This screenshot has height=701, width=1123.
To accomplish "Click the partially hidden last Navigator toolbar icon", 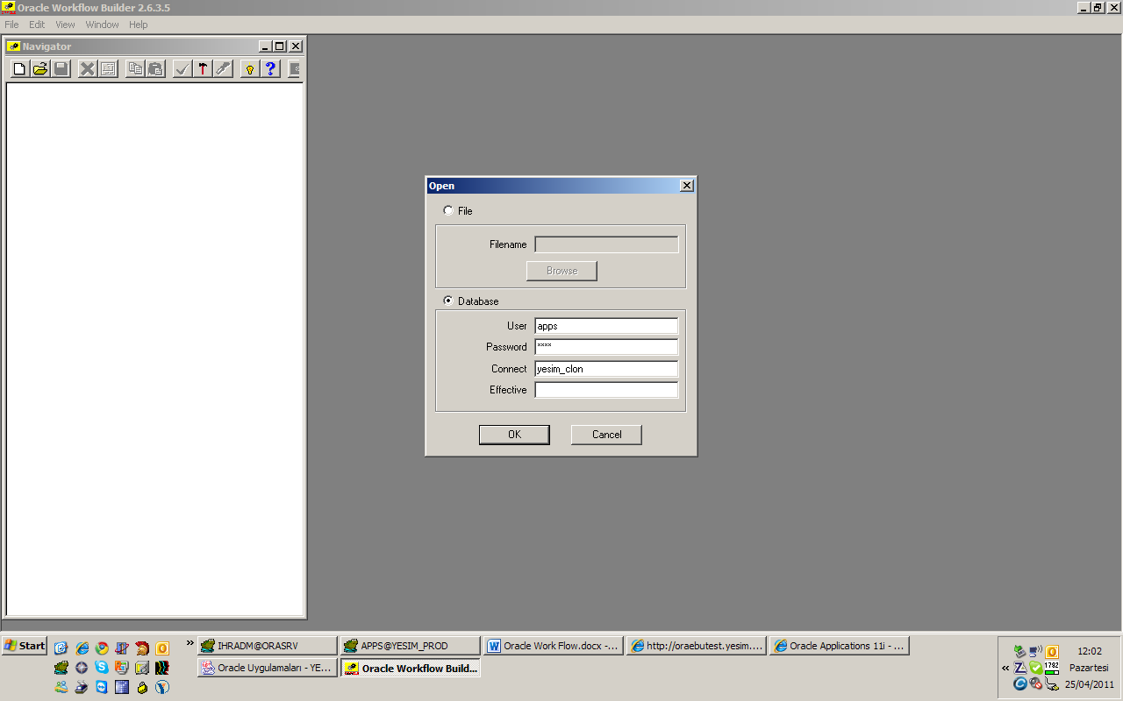I will tap(296, 68).
